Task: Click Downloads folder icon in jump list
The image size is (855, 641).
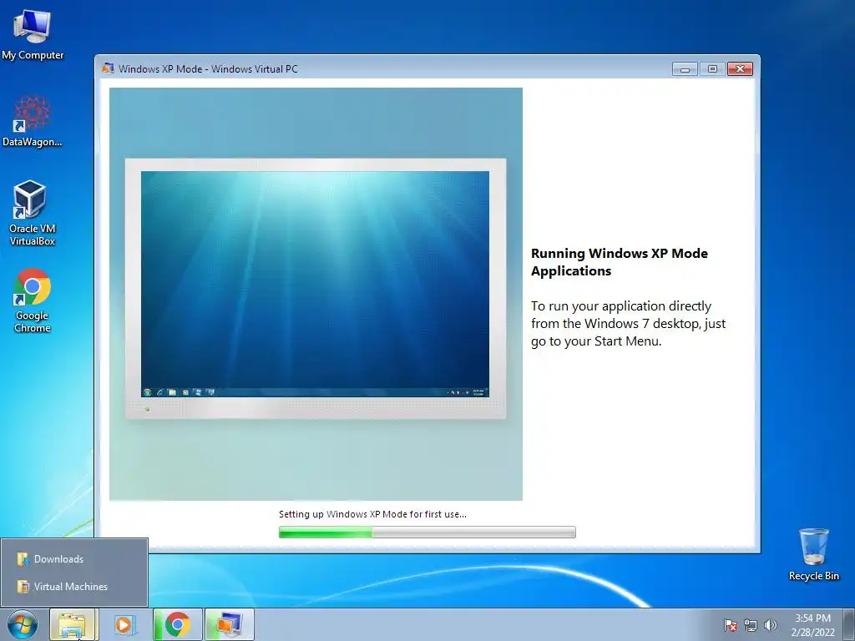Action: pyautogui.click(x=23, y=558)
